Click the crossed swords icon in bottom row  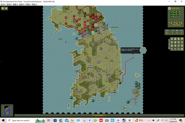coord(172,49)
